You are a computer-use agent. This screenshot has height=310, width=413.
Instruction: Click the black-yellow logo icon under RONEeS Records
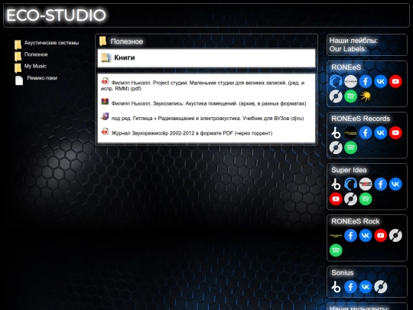[x=350, y=133]
